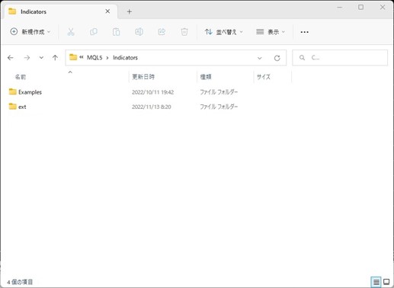Click the 4 個の項目 status text
The width and height of the screenshot is (394, 288).
coord(20,282)
